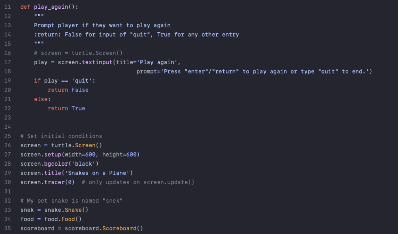Click the scoreboard.Scoreboard() call on line 35
Screen dimensions: 398x234
coord(104,228)
